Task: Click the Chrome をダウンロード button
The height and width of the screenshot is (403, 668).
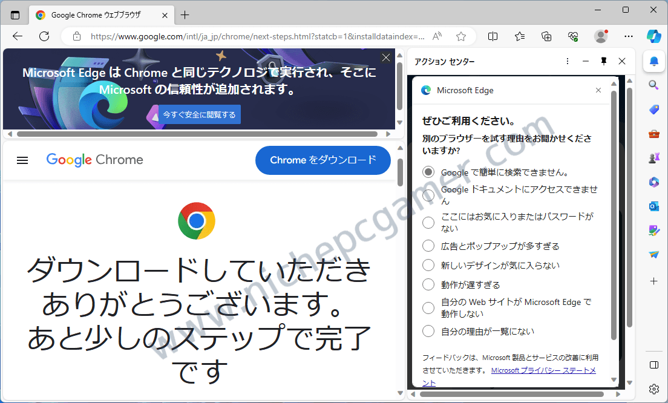Action: click(x=323, y=160)
